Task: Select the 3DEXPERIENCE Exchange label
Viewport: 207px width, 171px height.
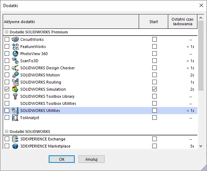Action: click(43, 139)
